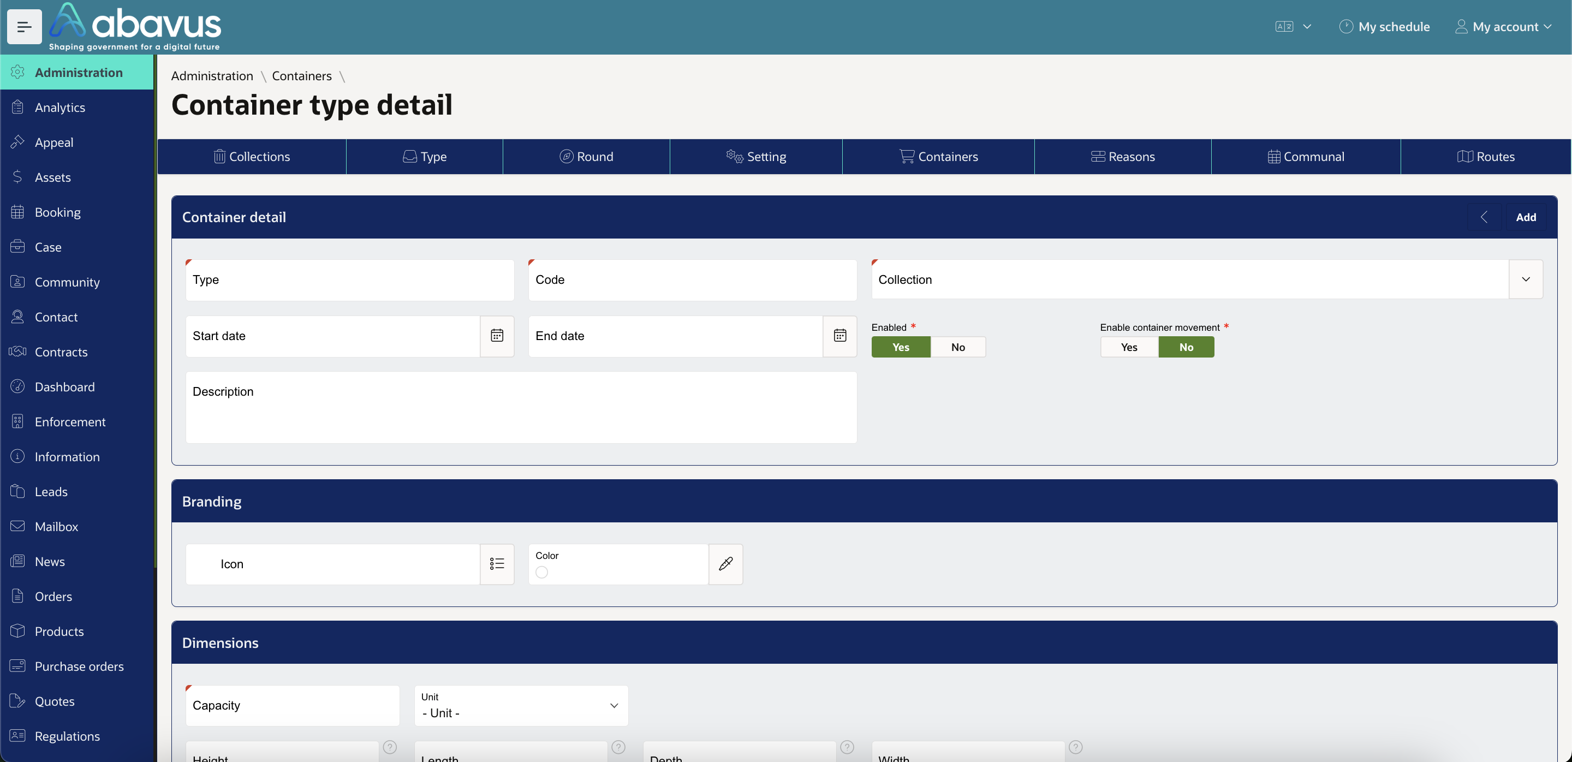This screenshot has height=762, width=1572.
Task: Open the Unit dropdown
Action: 521,706
